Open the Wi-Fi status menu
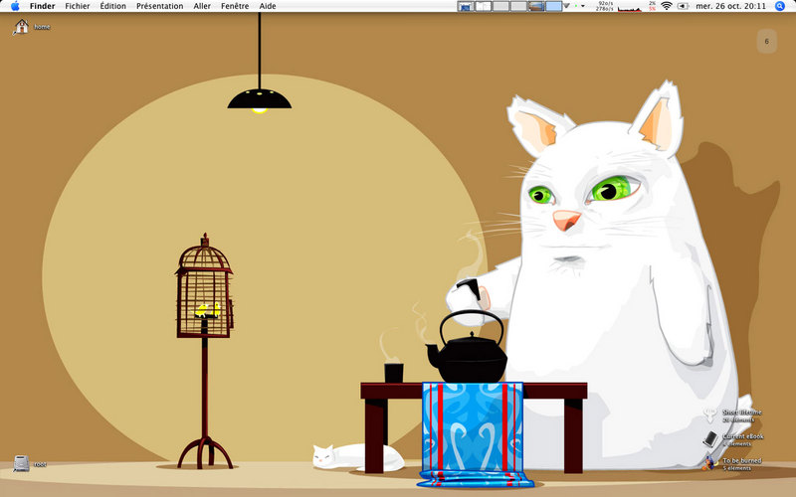The height and width of the screenshot is (497, 796). (667, 6)
